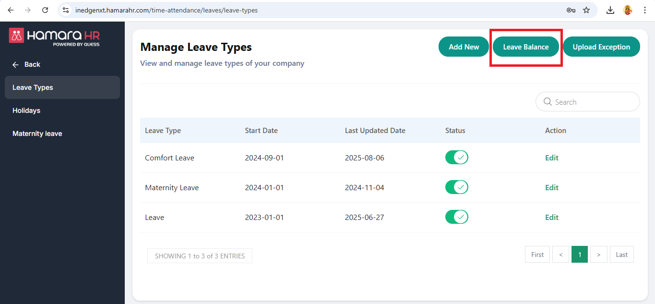The image size is (655, 304).
Task: Click the start date 2024-01-01
Action: click(264, 187)
